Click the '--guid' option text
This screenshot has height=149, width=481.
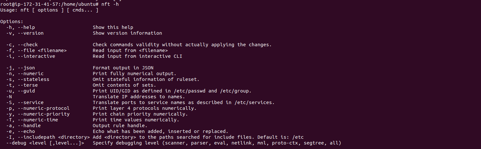26,91
